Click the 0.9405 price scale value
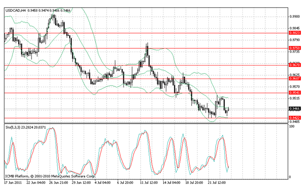Screen dimensions: 306x190 (x=295, y=122)
